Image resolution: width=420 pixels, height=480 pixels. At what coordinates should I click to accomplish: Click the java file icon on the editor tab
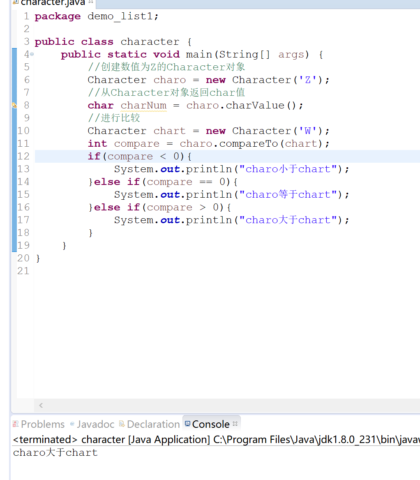(x=16, y=2)
